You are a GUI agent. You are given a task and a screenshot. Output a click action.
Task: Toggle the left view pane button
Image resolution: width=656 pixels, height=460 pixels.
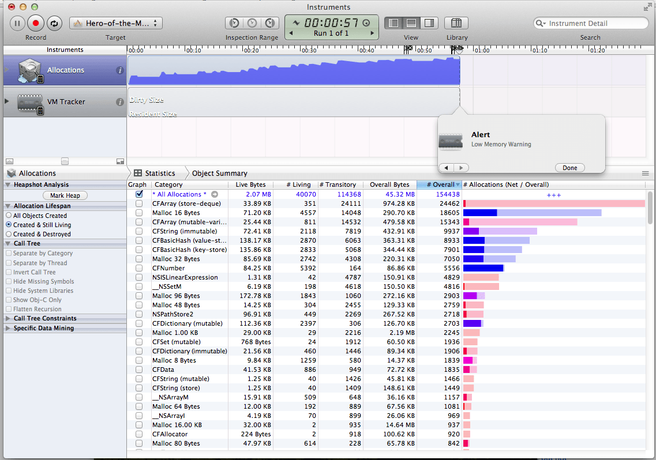[x=393, y=24]
